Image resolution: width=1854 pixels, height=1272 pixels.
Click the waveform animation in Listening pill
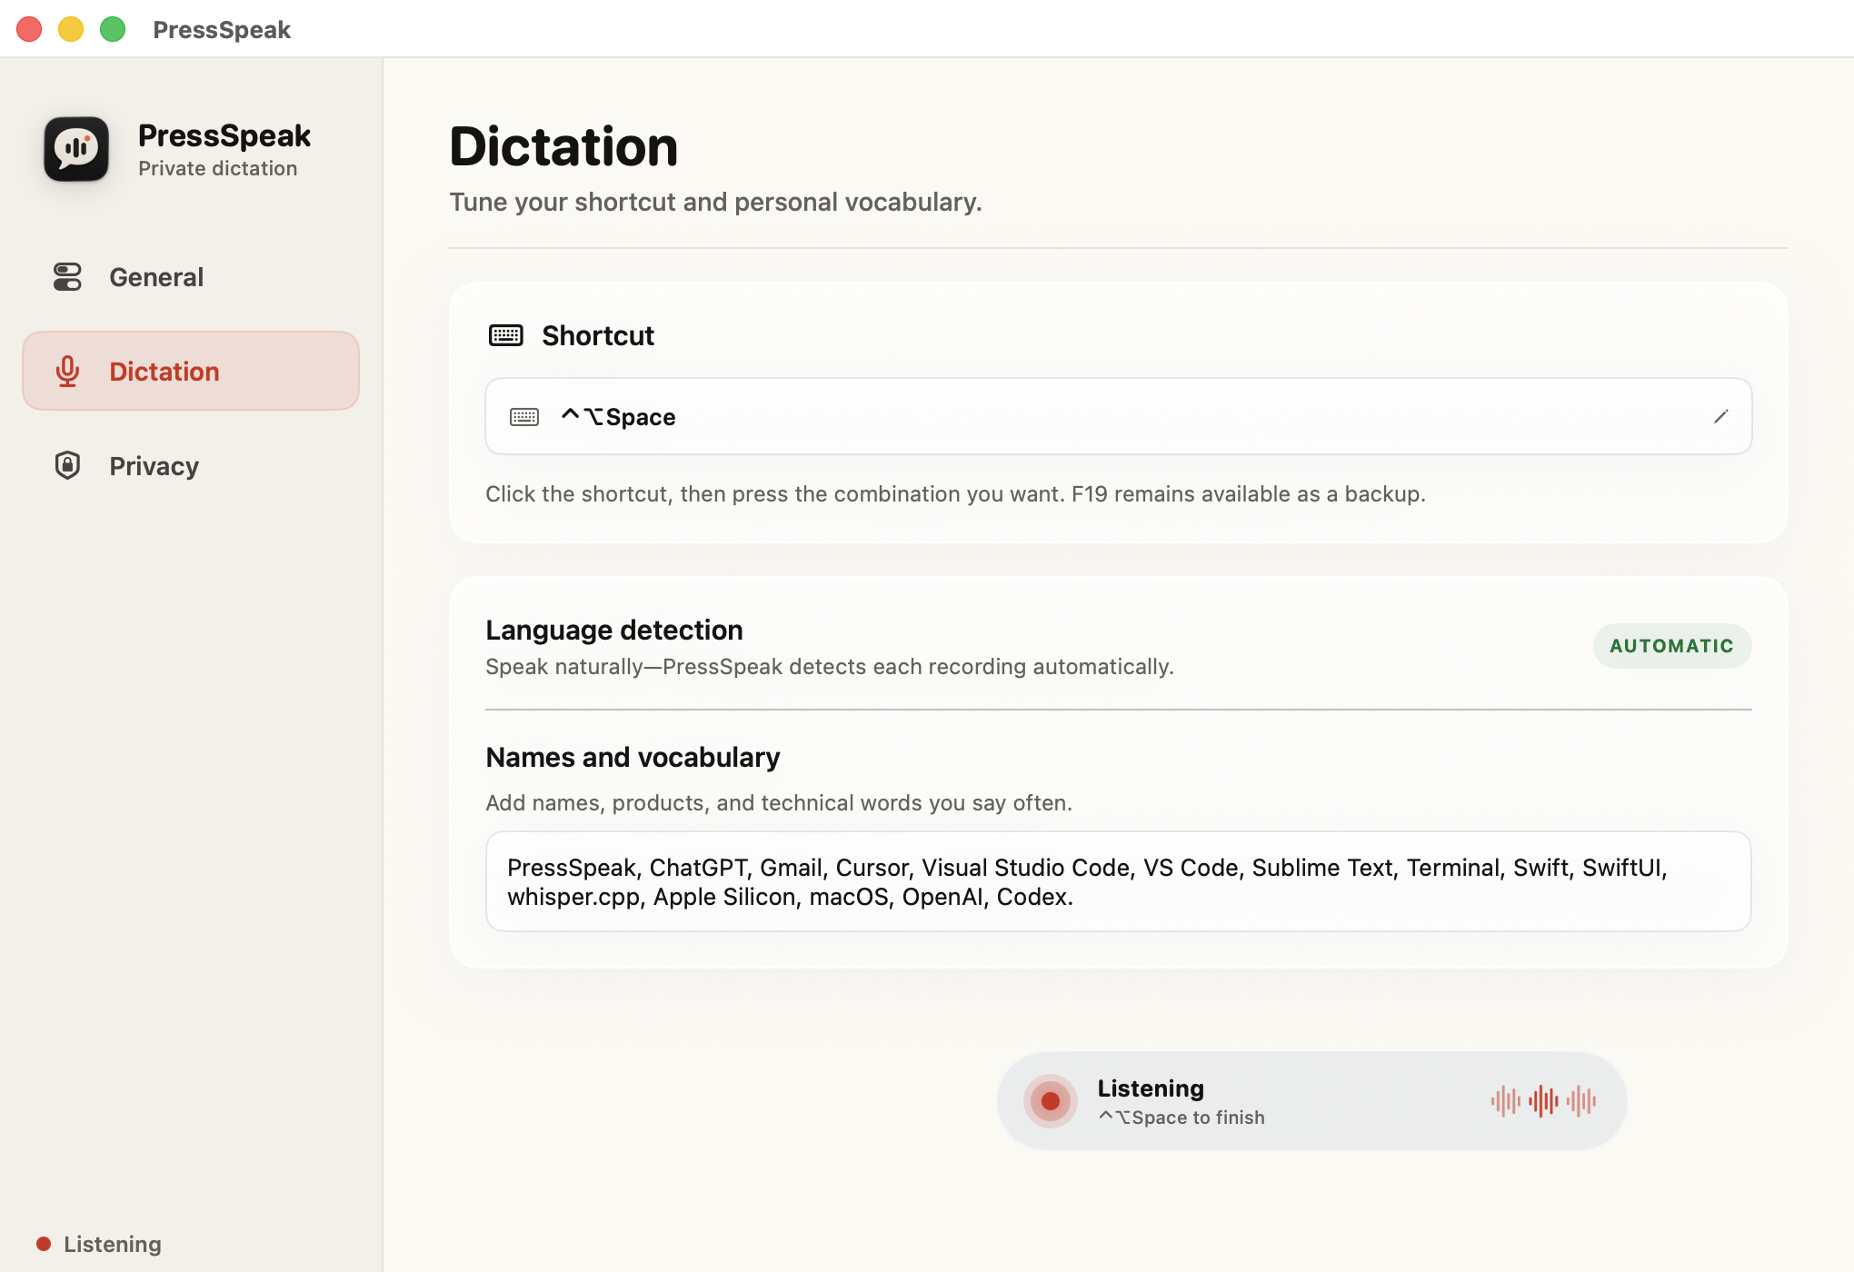[x=1543, y=1101]
